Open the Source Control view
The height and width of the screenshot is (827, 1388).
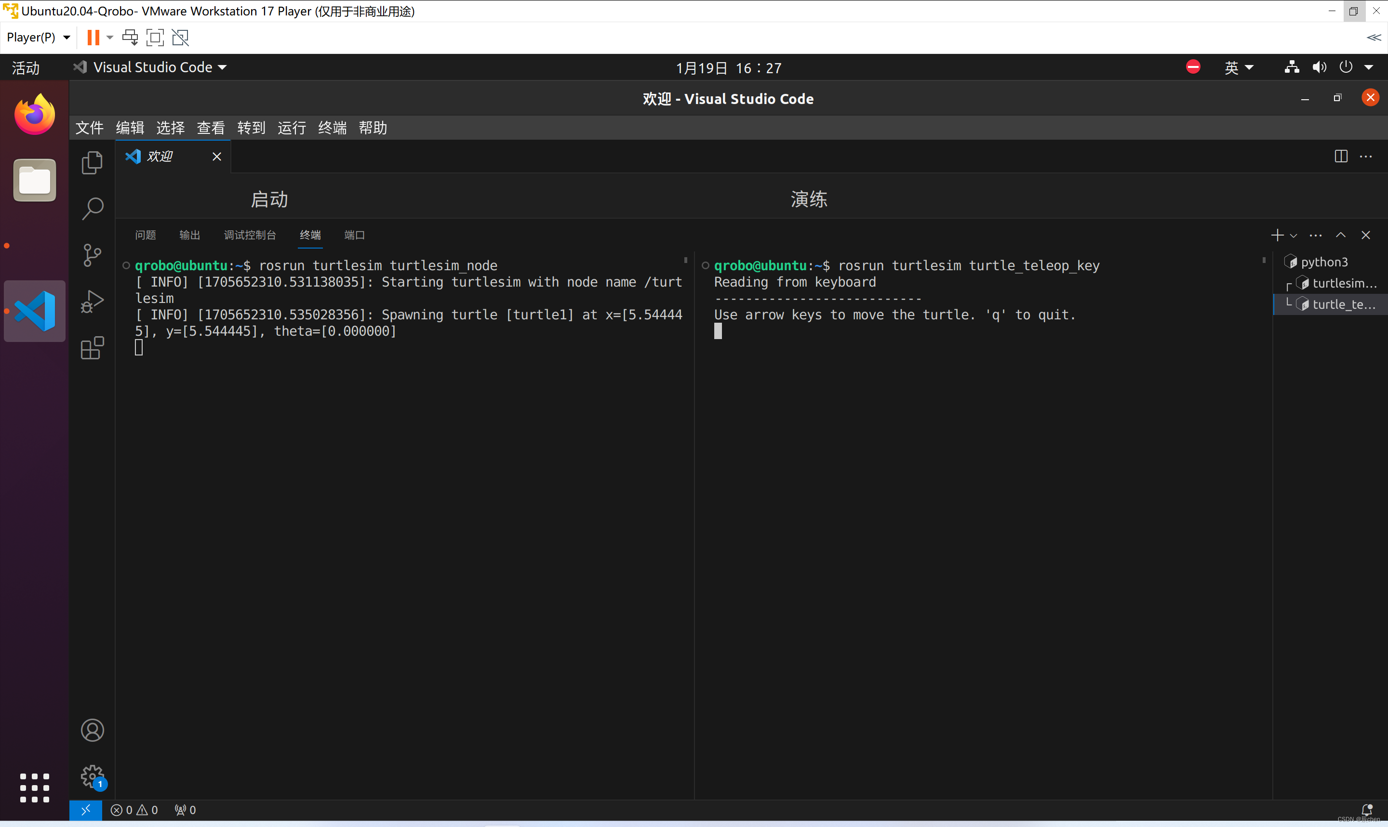(x=92, y=255)
